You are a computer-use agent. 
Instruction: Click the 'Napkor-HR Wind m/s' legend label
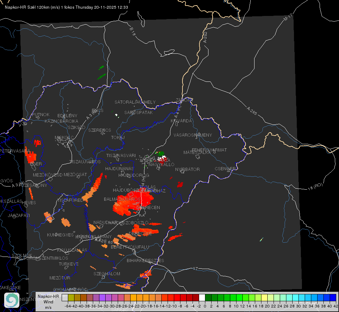(48, 302)
